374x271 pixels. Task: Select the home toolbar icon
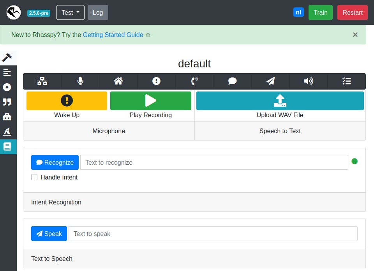(x=118, y=81)
